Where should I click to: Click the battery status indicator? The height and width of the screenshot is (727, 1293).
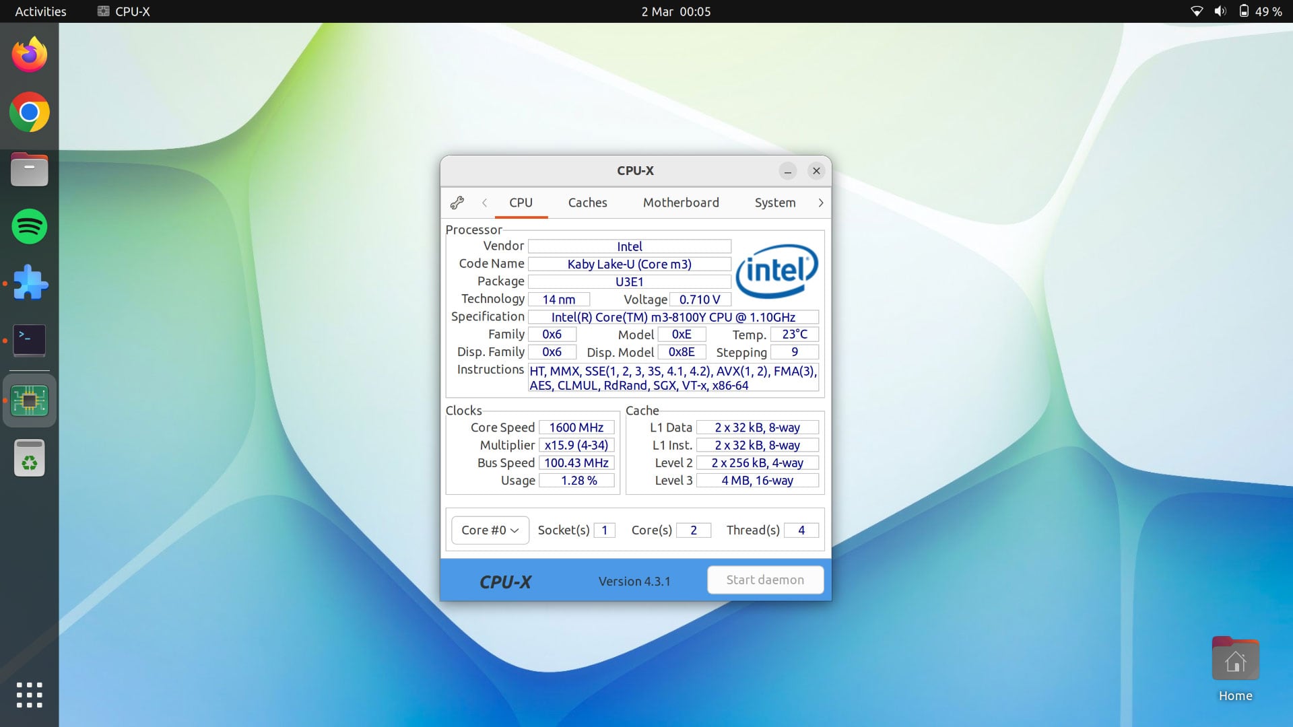(x=1242, y=11)
